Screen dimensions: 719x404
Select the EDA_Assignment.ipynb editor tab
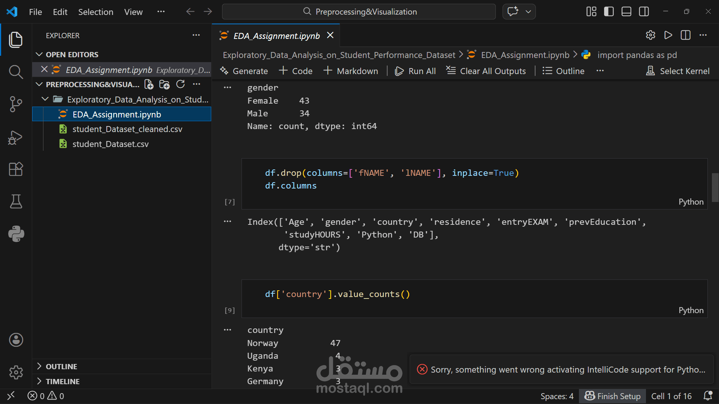[x=276, y=36]
